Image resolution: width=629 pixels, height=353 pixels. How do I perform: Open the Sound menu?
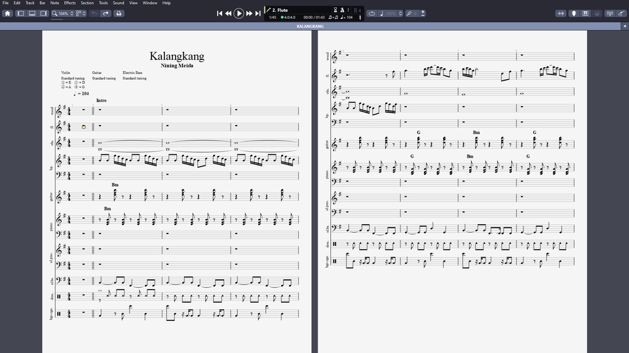(x=119, y=3)
